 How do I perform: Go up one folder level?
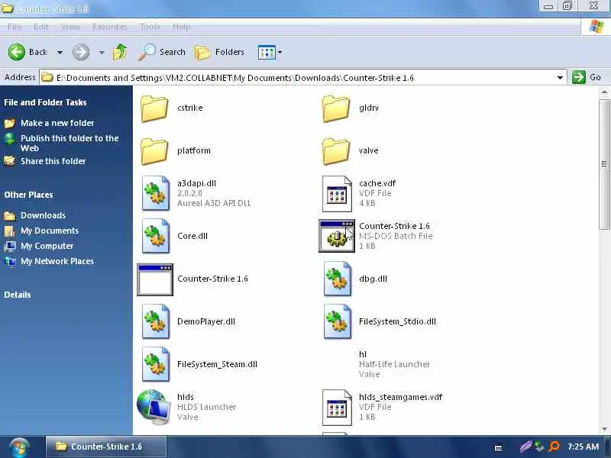point(120,52)
